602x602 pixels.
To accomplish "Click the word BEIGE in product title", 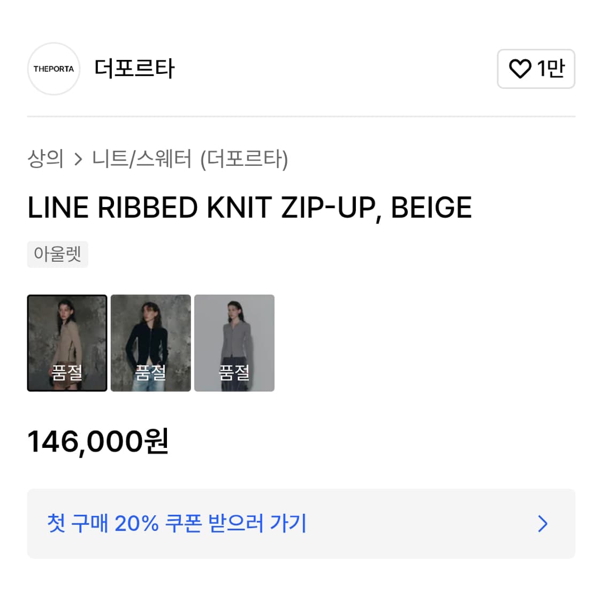I will (431, 208).
